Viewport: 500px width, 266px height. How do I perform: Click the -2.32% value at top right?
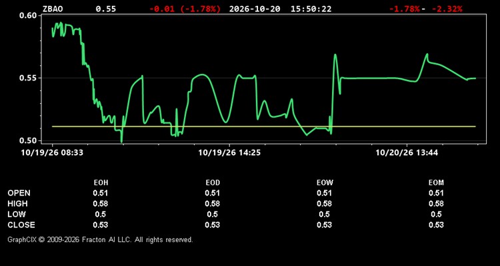pyautogui.click(x=447, y=9)
